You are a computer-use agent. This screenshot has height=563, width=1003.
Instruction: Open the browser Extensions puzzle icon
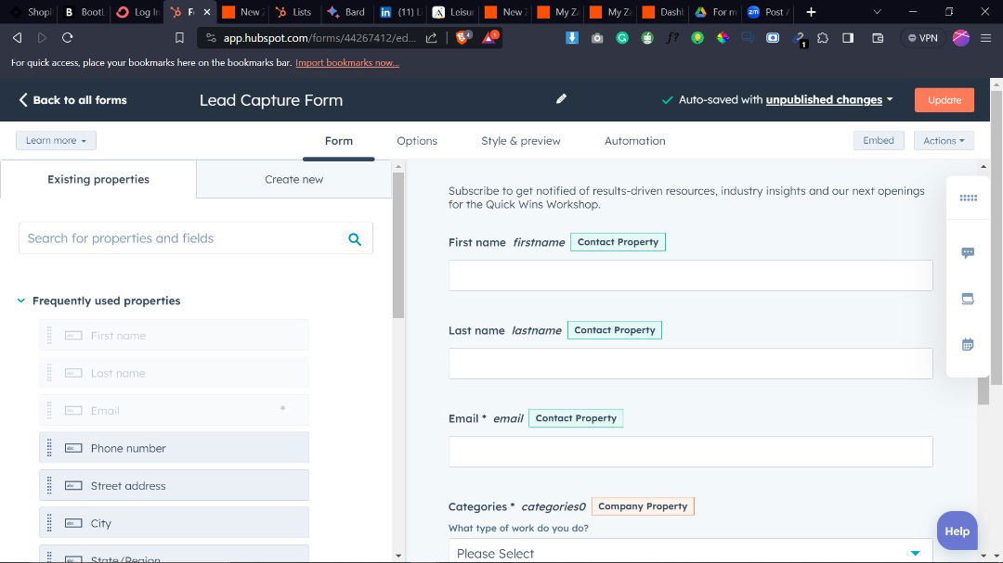click(x=822, y=38)
